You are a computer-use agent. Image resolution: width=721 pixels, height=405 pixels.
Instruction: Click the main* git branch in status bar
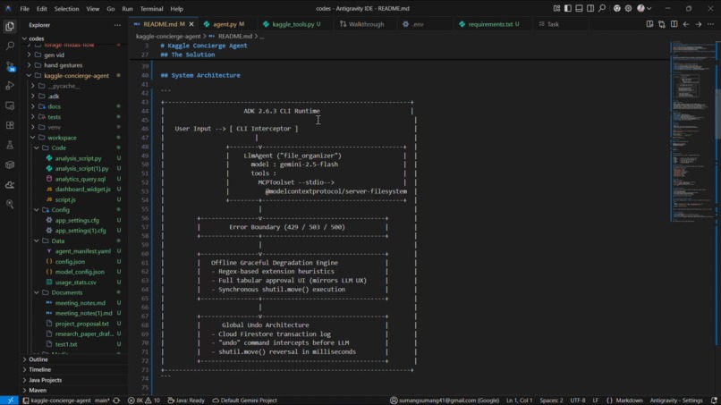point(102,401)
